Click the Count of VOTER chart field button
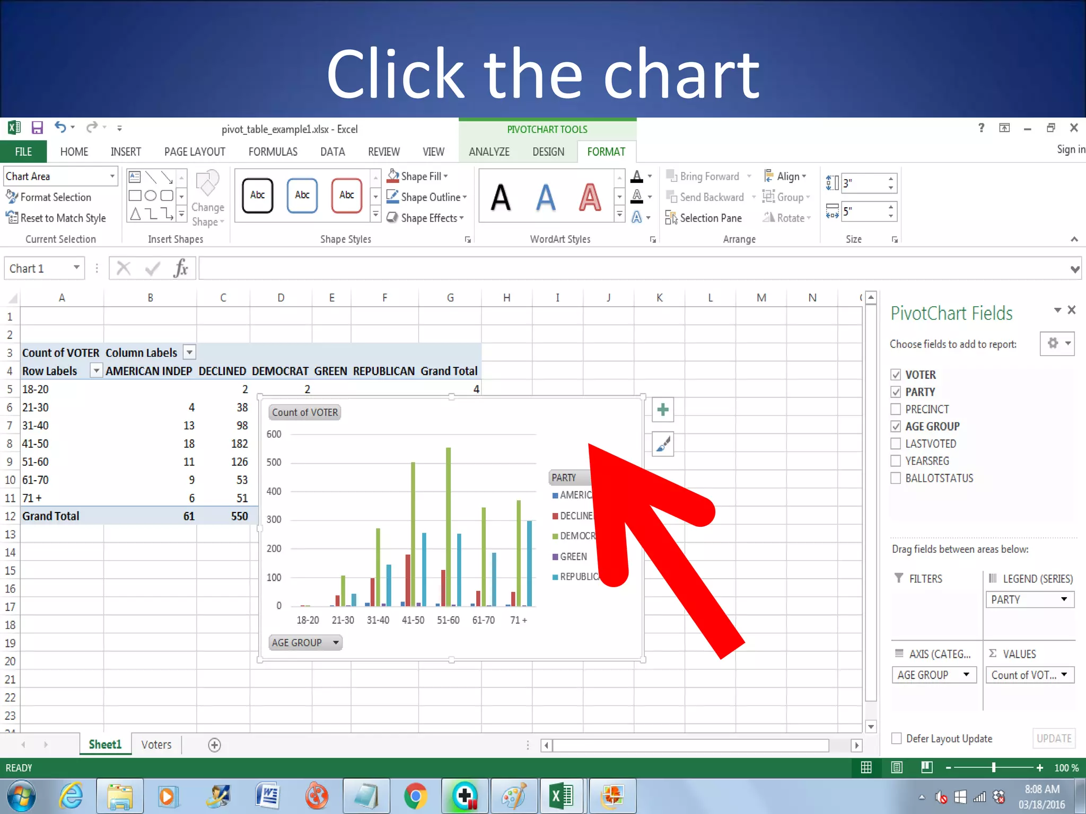The image size is (1086, 814). [x=305, y=412]
